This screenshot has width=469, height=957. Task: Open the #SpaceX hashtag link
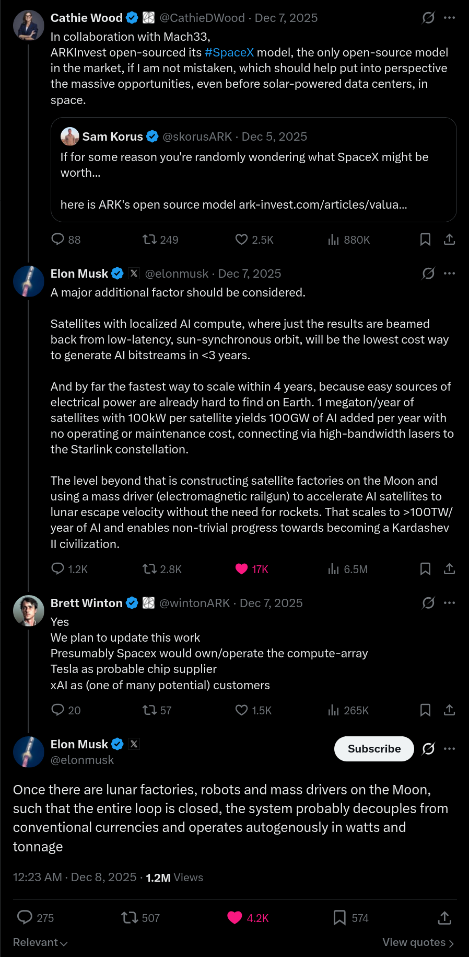point(229,52)
